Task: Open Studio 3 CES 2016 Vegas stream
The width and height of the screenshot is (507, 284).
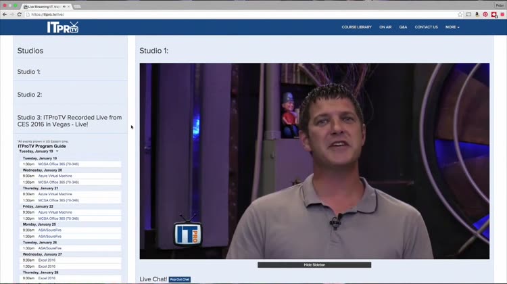Action: tap(70, 121)
